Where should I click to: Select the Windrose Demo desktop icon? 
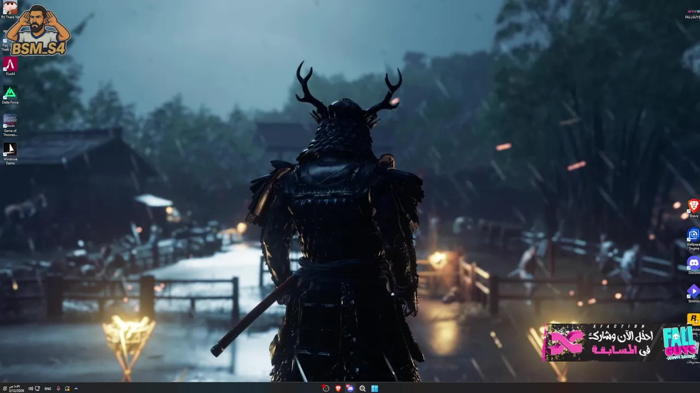point(10,154)
